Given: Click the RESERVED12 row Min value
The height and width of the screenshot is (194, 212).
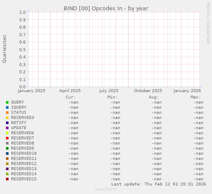Looking at the screenshot, I should (115, 164).
